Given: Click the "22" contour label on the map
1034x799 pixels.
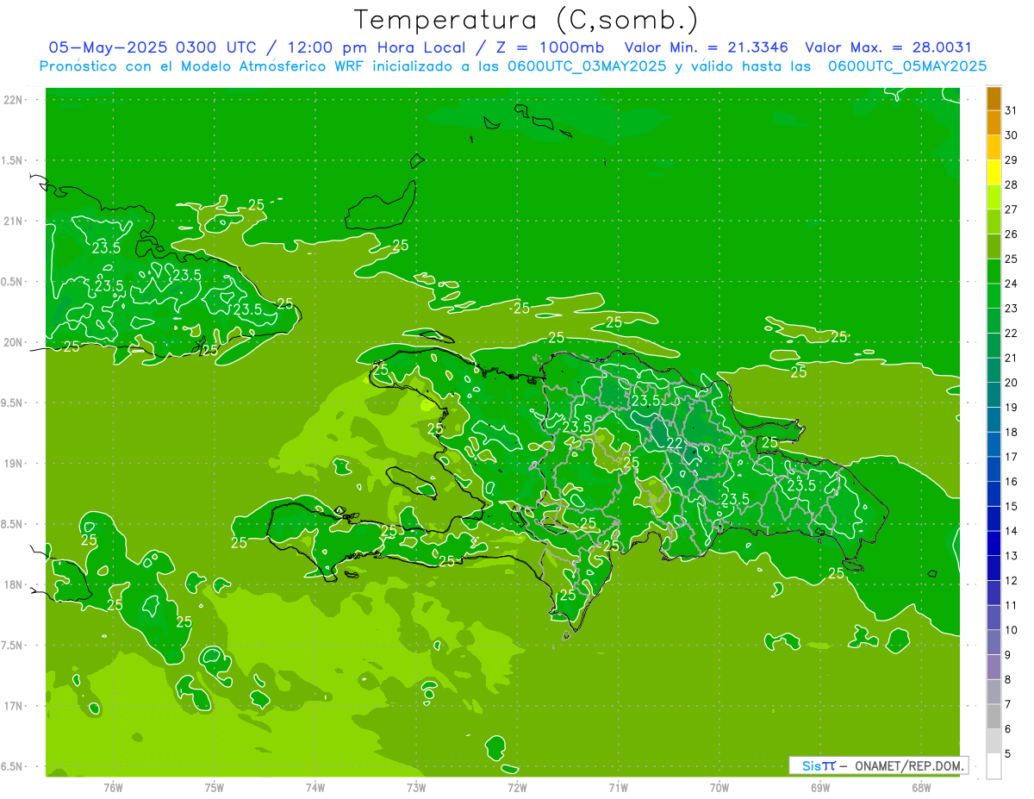Looking at the screenshot, I should [x=676, y=442].
